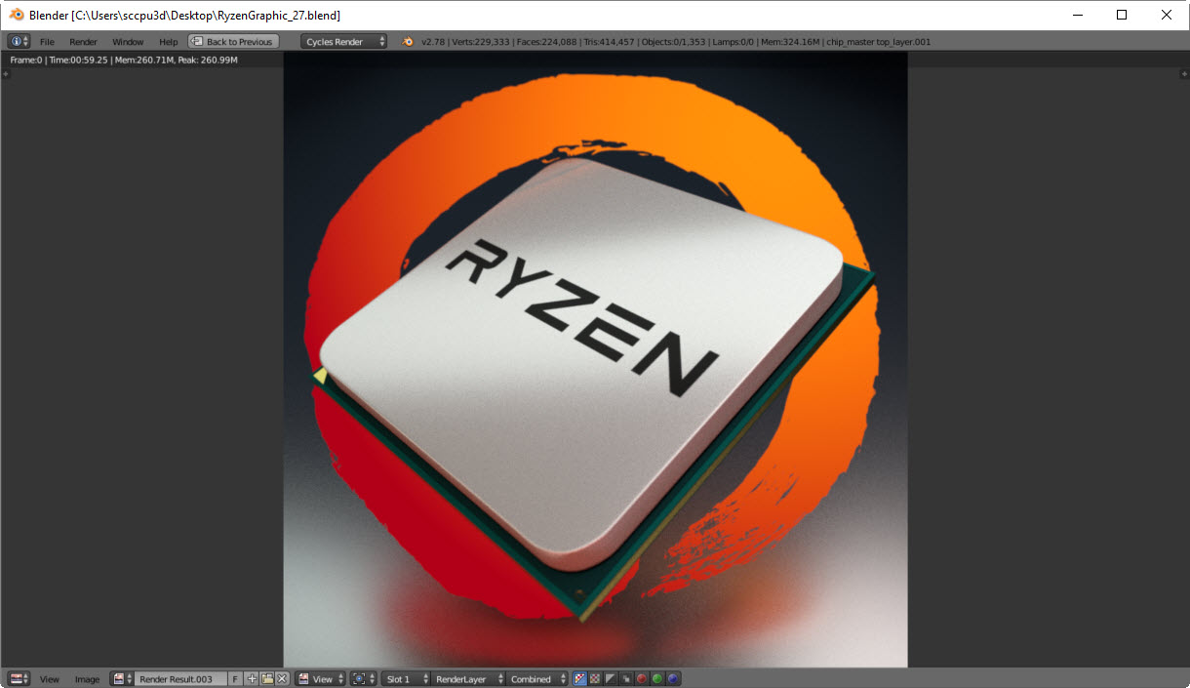Open the Render menu
1190x688 pixels.
coord(83,41)
